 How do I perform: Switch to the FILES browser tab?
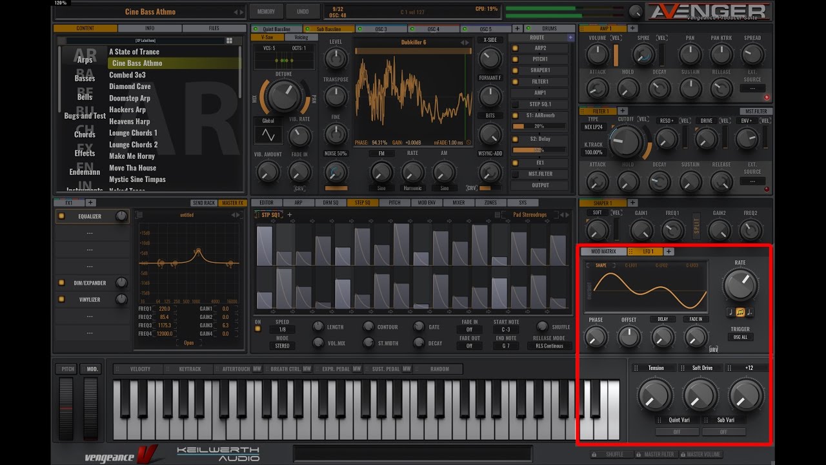214,28
